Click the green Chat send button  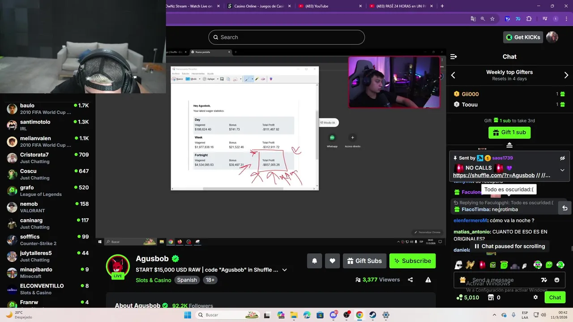[555, 297]
